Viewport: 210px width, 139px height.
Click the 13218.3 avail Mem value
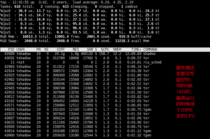point(122,41)
